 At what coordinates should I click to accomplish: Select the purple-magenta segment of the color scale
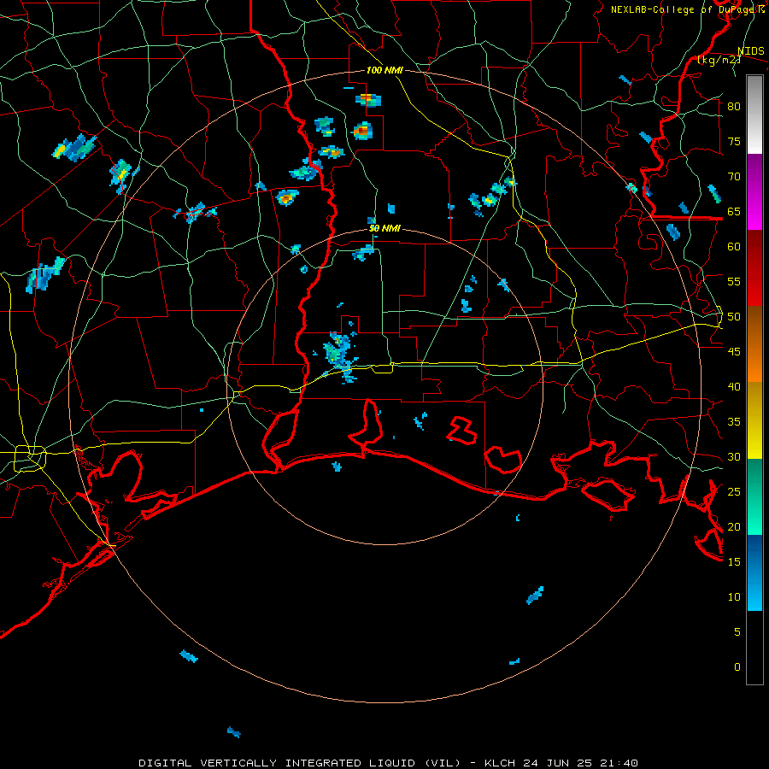[754, 191]
